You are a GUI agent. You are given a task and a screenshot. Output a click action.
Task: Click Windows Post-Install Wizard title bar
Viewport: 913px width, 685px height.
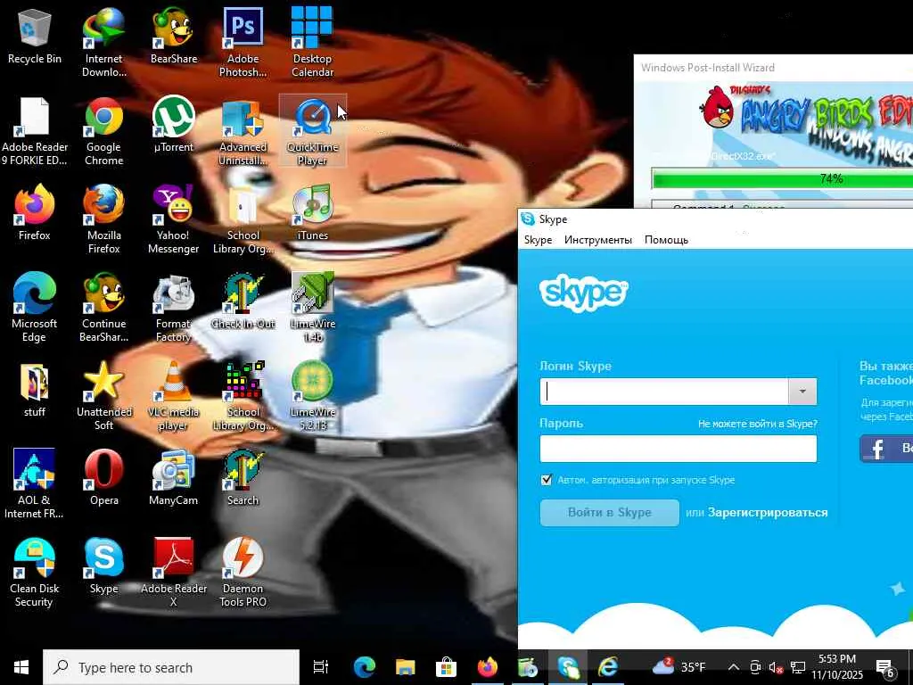773,68
